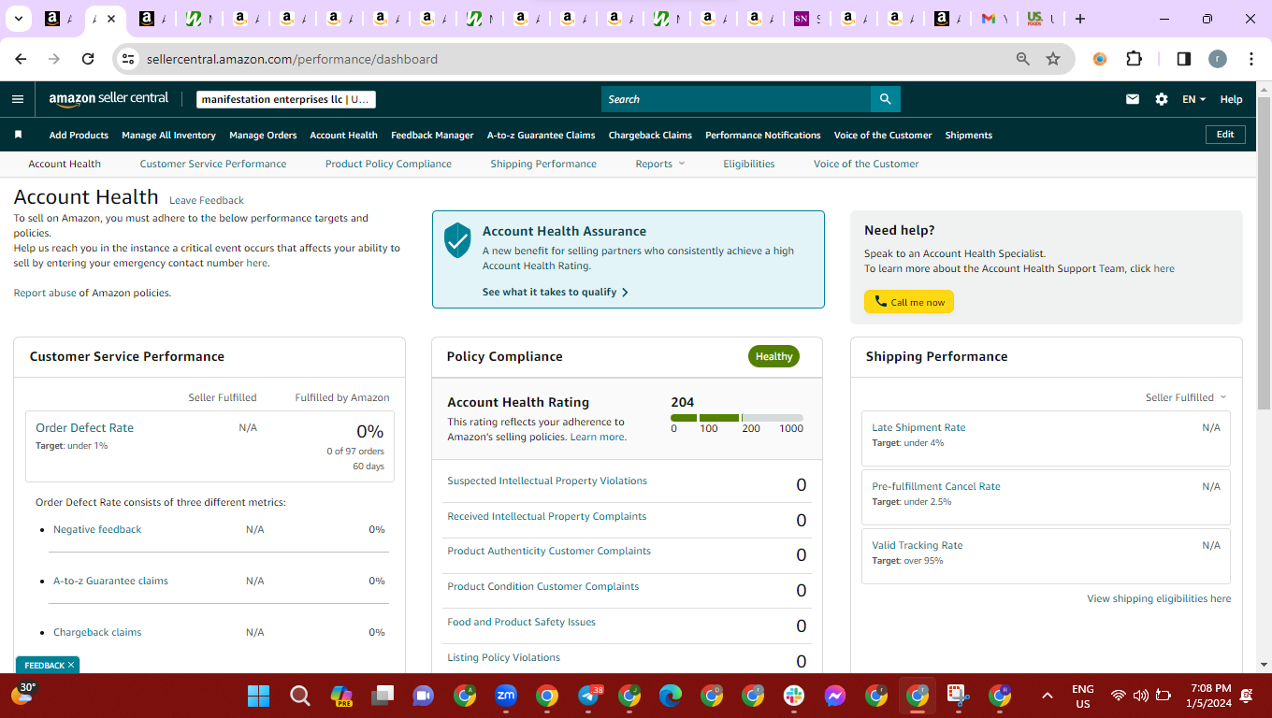Open the Valid Tracking Rate link
Image resolution: width=1272 pixels, height=718 pixels.
pyautogui.click(x=918, y=545)
